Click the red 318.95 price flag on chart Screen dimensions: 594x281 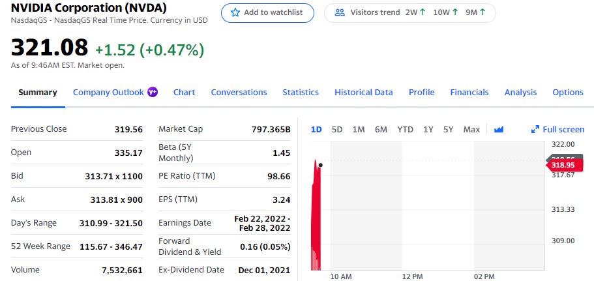tap(565, 165)
